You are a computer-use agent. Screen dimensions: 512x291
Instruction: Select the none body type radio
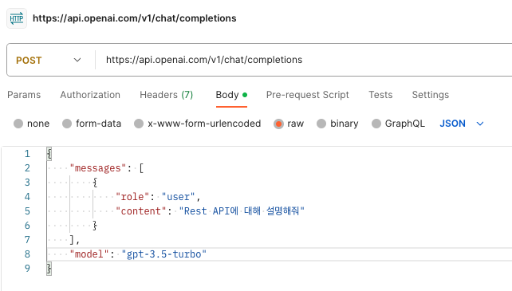[x=18, y=124]
